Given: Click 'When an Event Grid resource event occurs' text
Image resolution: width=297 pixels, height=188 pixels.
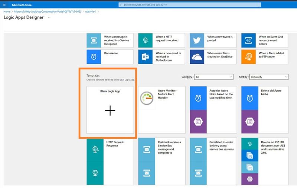Looking at the screenshot, I should [271, 40].
